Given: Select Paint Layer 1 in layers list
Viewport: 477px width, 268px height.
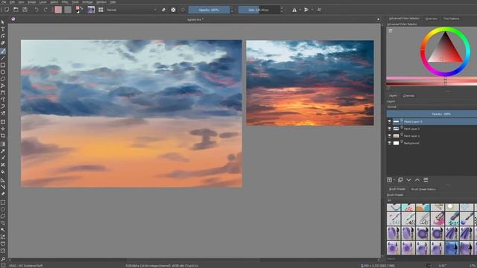Looking at the screenshot, I should point(432,135).
